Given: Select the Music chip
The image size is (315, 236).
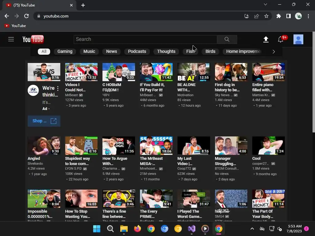Looking at the screenshot, I should point(89,51).
